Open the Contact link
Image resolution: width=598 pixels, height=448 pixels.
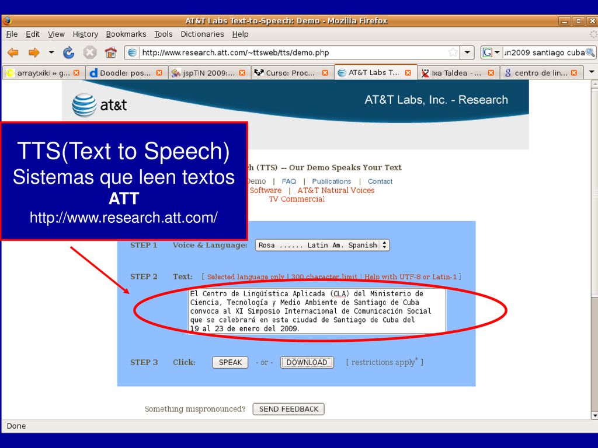pyautogui.click(x=380, y=181)
